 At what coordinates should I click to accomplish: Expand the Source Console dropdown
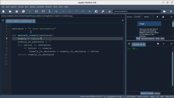(x=138, y=17)
